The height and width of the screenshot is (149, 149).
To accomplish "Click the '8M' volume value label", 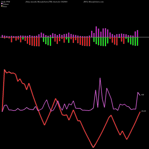I will click(142, 95).
